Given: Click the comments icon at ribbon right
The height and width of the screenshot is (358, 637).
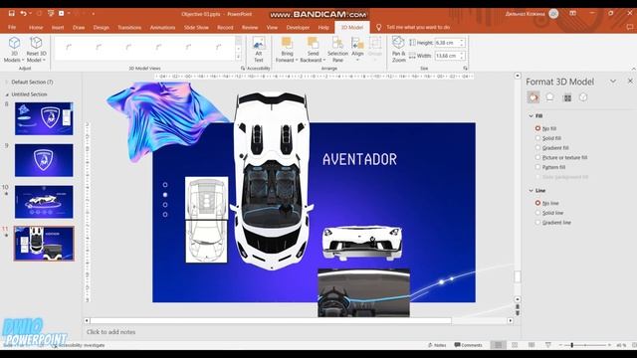Looking at the screenshot, I should (630, 27).
